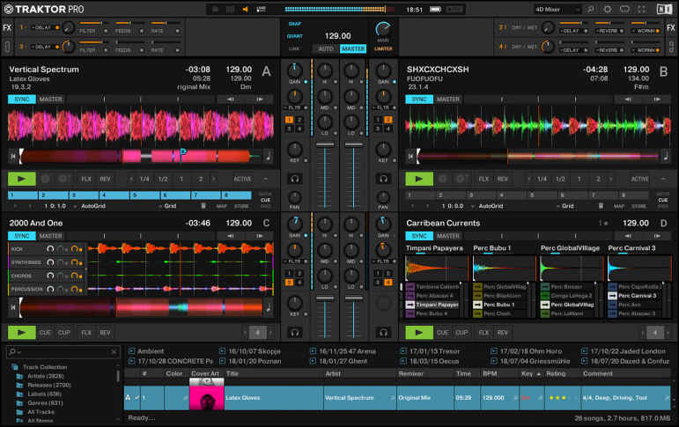The width and height of the screenshot is (679, 427).
Task: Click the musical note icon on Deck A stripe
Action: (x=268, y=156)
